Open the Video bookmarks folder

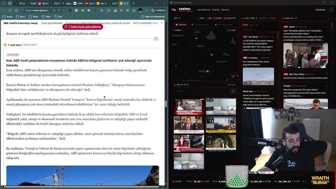[x=33, y=17]
